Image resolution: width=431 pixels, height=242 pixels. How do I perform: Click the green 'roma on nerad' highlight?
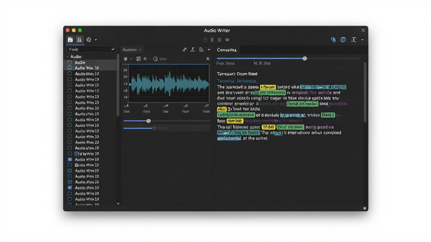(302, 104)
